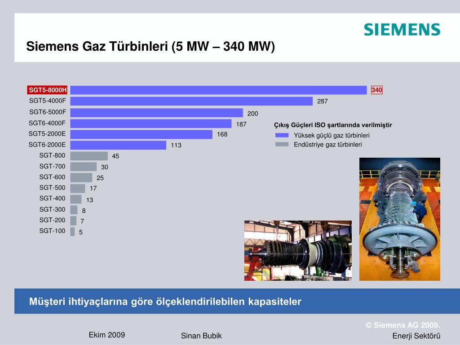Click the 13 value label

click(x=89, y=200)
